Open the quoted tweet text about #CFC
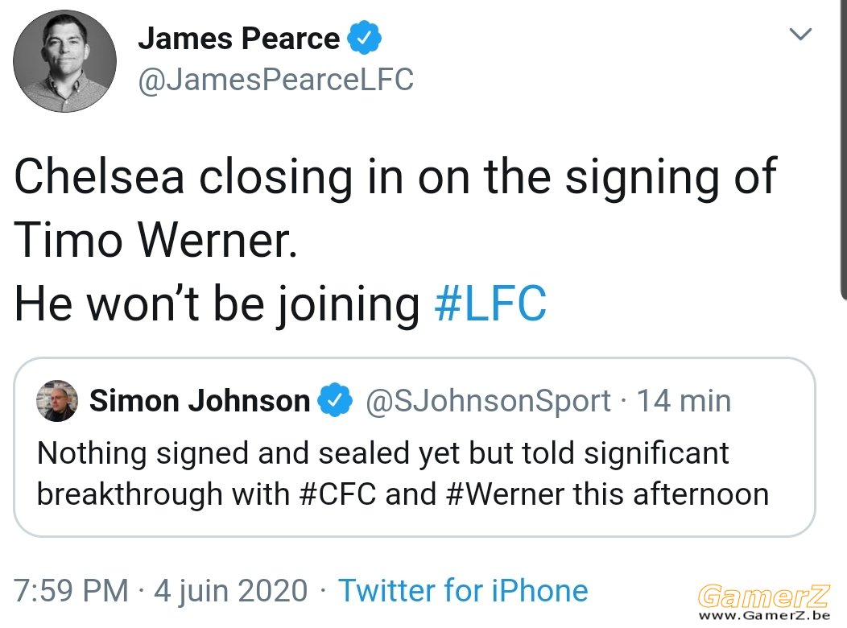The width and height of the screenshot is (847, 628). click(403, 473)
